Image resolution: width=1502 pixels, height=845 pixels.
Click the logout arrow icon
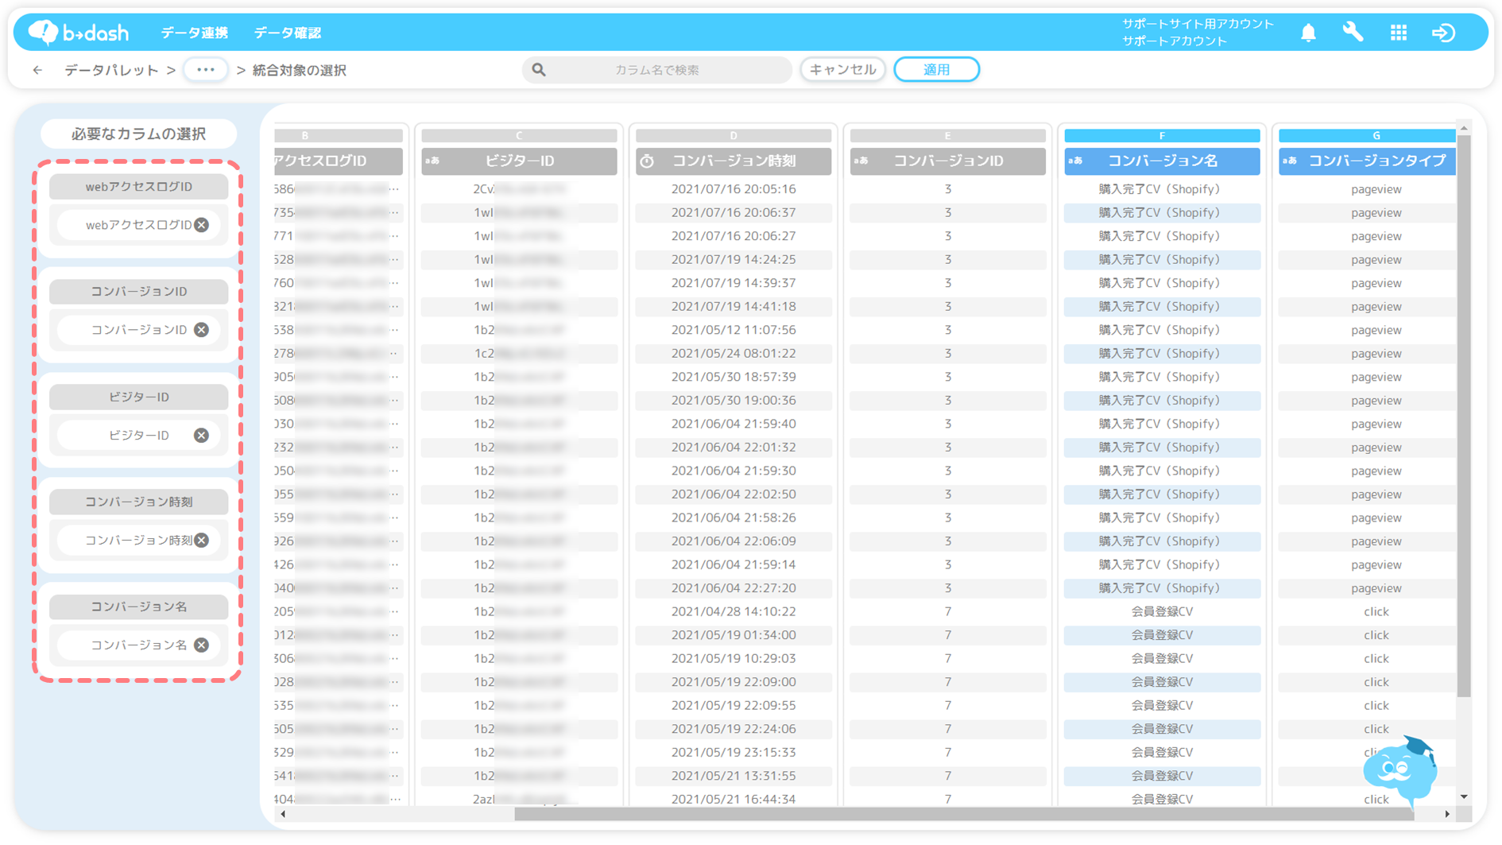[1443, 33]
